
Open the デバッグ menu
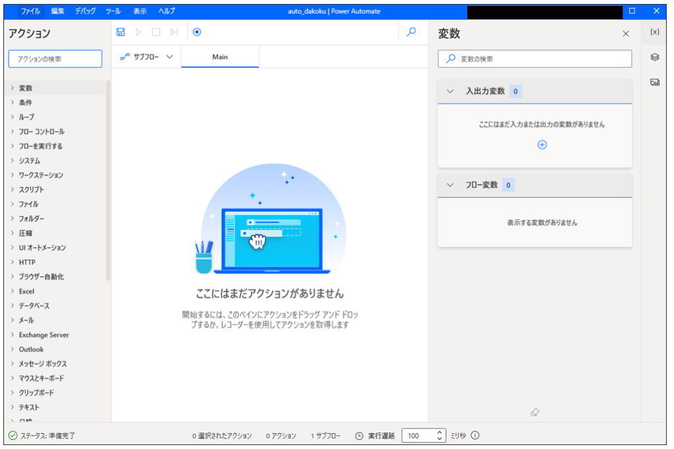tap(85, 11)
